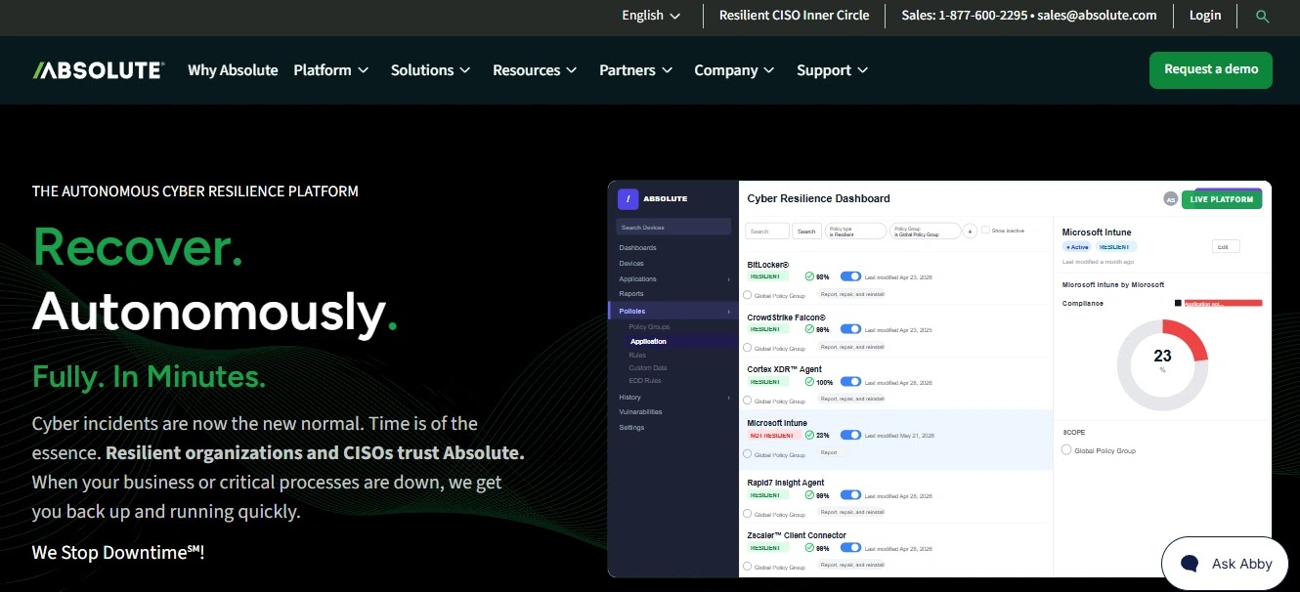Open Vulnerabilities in the sidebar
The image size is (1300, 592).
[640, 412]
